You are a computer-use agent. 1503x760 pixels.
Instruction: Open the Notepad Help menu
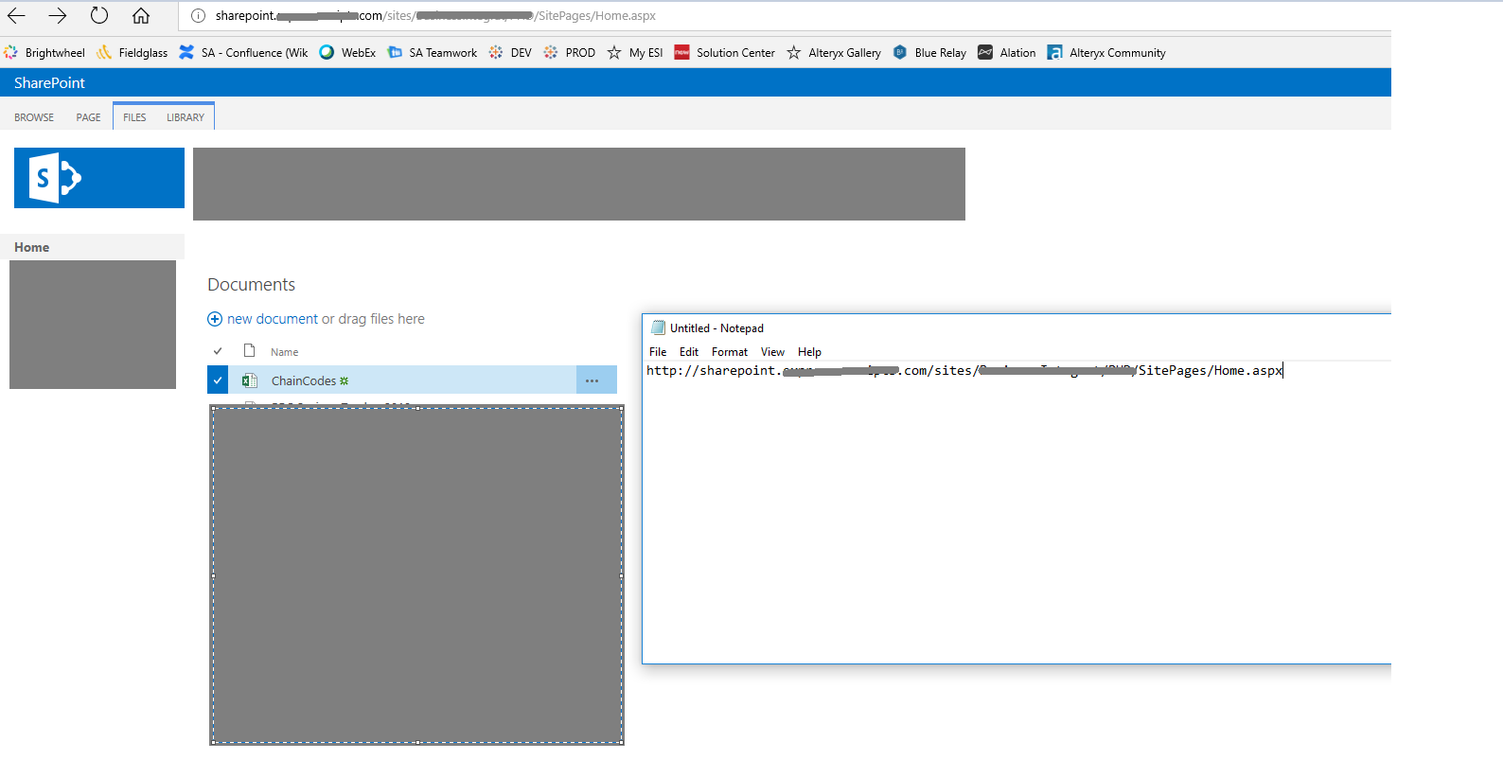[x=809, y=352]
